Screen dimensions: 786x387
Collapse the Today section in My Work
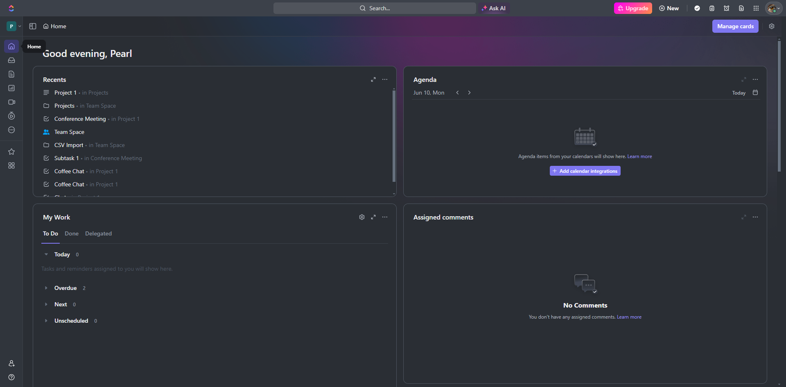coord(46,254)
